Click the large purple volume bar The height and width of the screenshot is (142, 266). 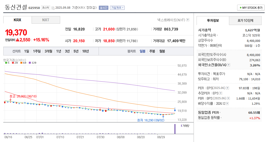175,129
